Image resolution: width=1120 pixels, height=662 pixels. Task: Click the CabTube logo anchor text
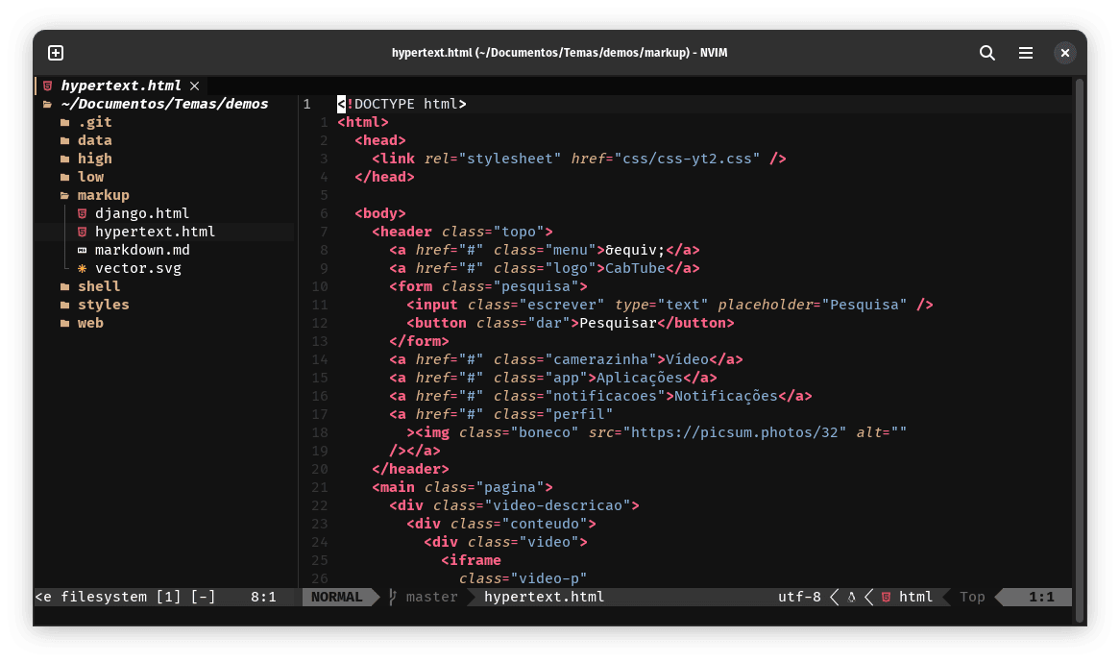pyautogui.click(x=635, y=268)
